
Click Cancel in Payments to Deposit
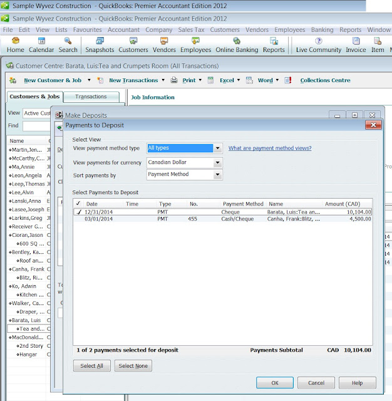point(316,383)
